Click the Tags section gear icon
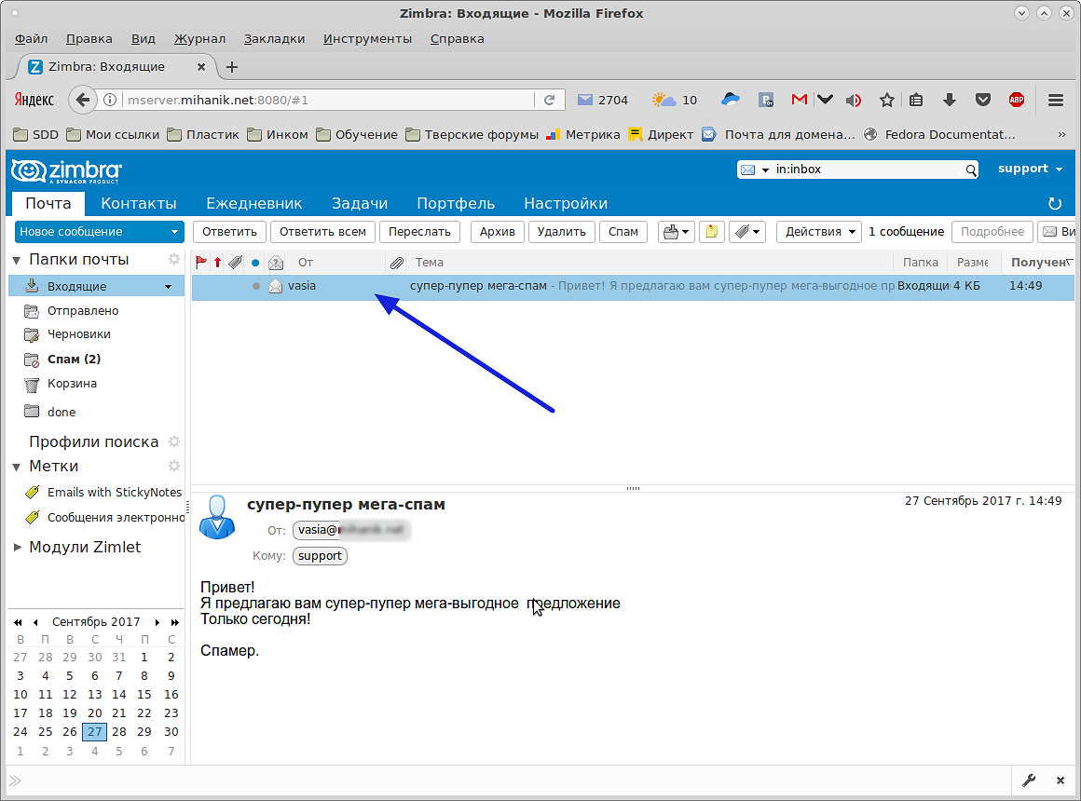The height and width of the screenshot is (801, 1081). (x=173, y=466)
